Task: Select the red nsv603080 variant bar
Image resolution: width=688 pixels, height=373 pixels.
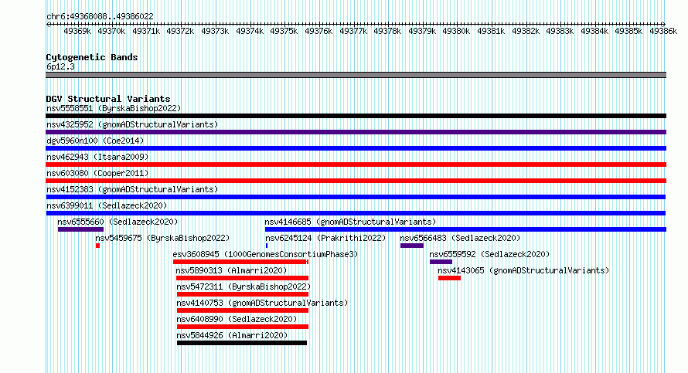Action: pos(356,181)
